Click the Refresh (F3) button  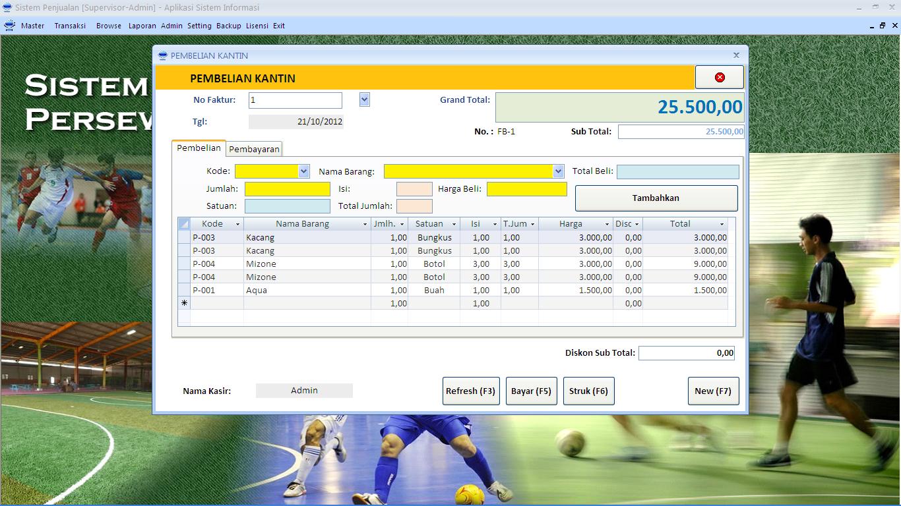[x=470, y=391]
